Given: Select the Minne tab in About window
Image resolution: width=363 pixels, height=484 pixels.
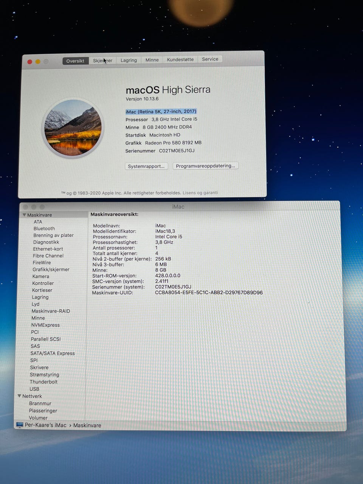Looking at the screenshot, I should [x=152, y=60].
